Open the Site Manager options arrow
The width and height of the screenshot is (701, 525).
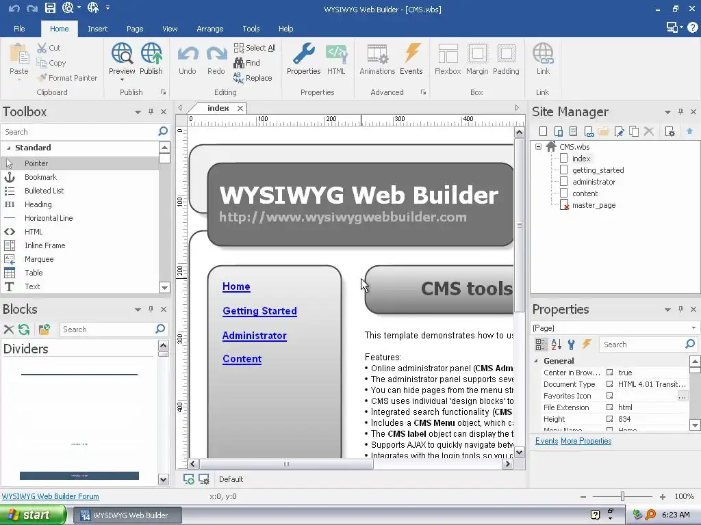(667, 112)
